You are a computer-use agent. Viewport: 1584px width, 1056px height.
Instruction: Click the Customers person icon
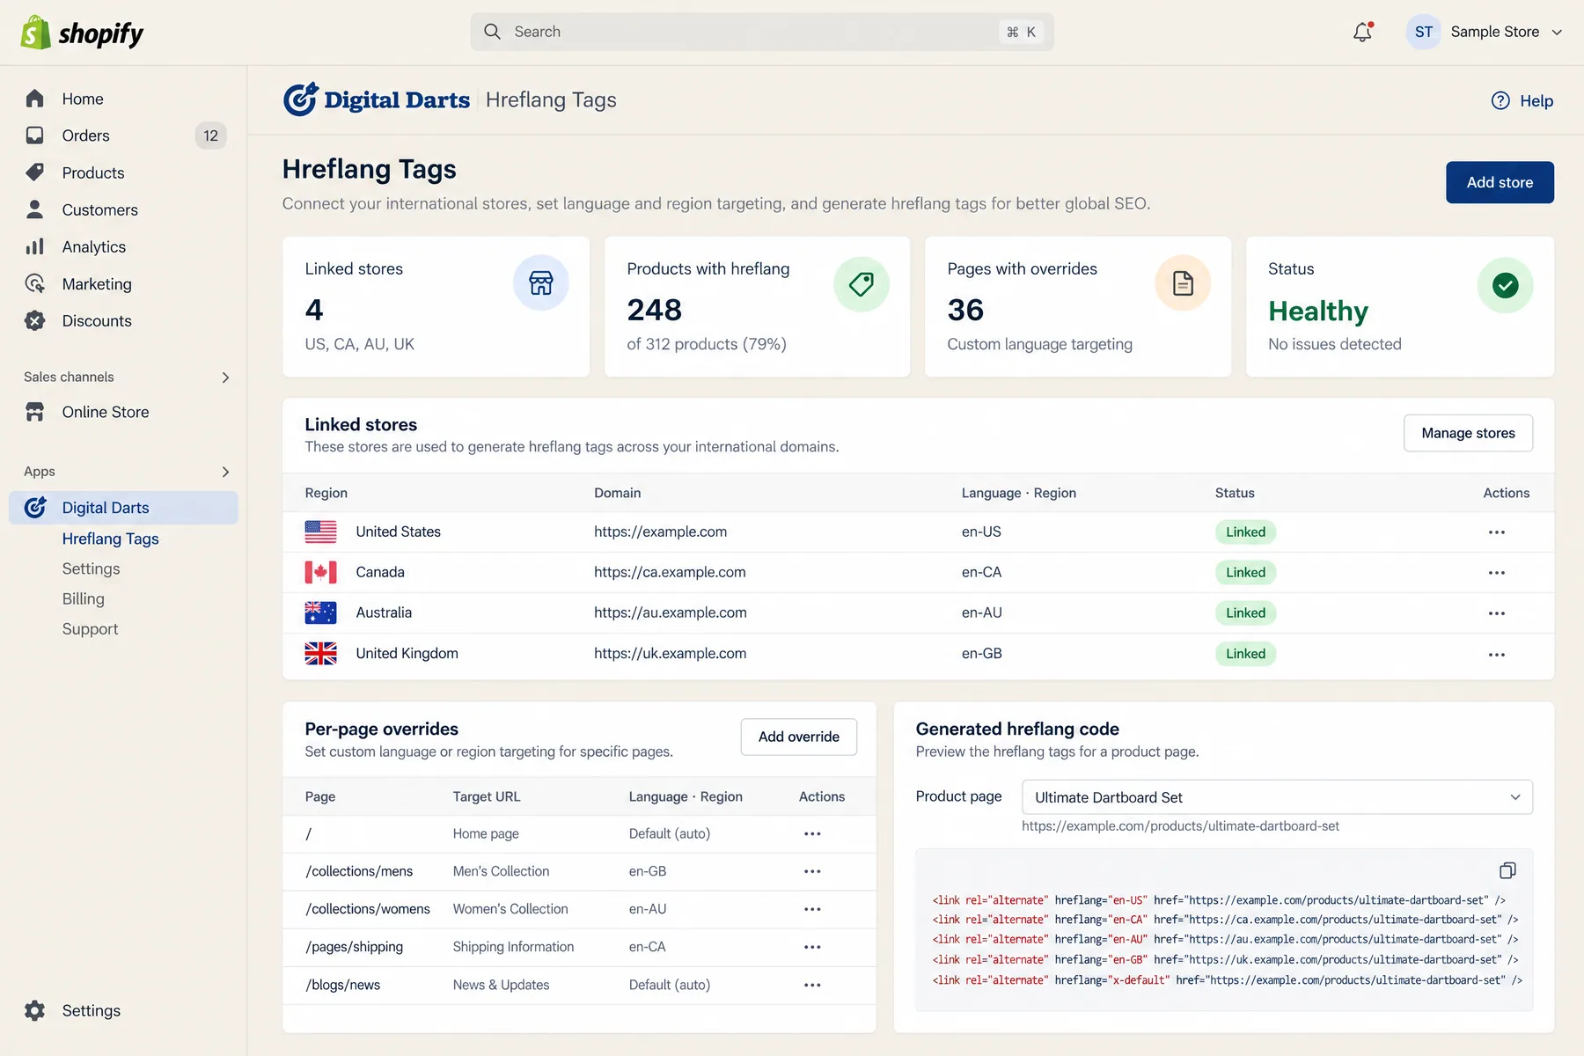pyautogui.click(x=35, y=209)
